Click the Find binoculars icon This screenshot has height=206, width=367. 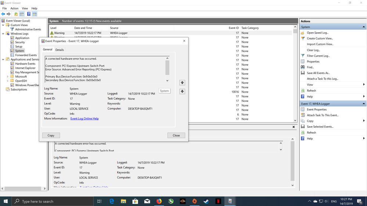(303, 67)
